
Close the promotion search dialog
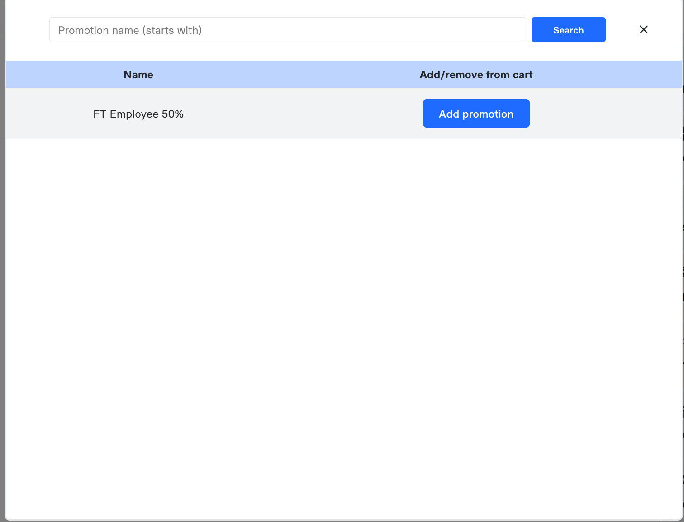(x=643, y=30)
